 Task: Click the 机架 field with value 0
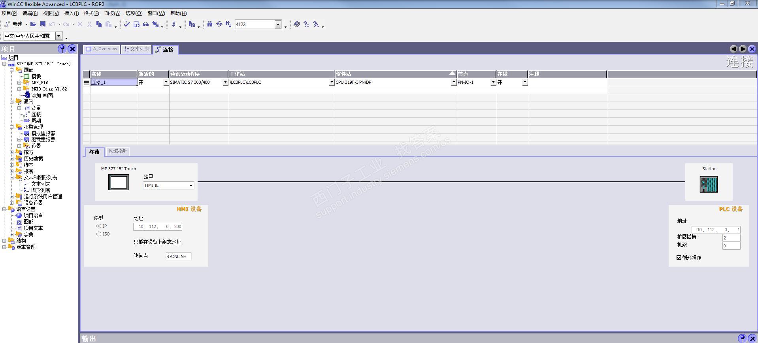731,246
